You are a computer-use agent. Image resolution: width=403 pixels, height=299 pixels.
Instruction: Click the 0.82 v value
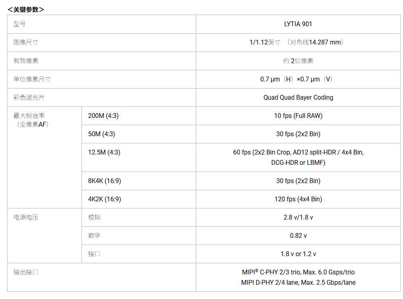click(298, 235)
